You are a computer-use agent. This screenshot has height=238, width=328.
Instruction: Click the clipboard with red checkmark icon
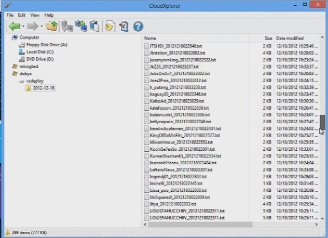tap(124, 27)
